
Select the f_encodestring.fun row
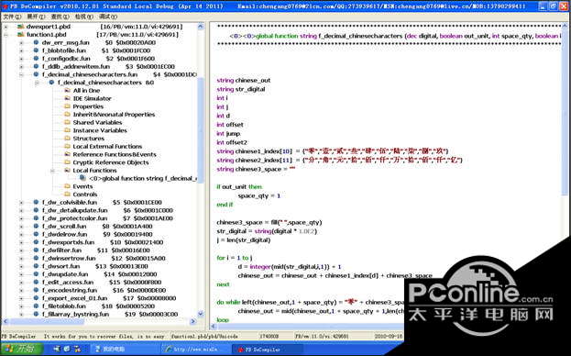pos(104,290)
